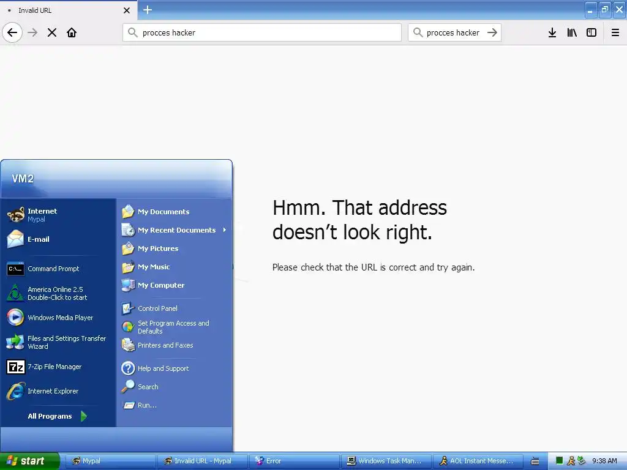Launch Command Prompt from Start menu
The width and height of the screenshot is (627, 470).
tap(58, 269)
